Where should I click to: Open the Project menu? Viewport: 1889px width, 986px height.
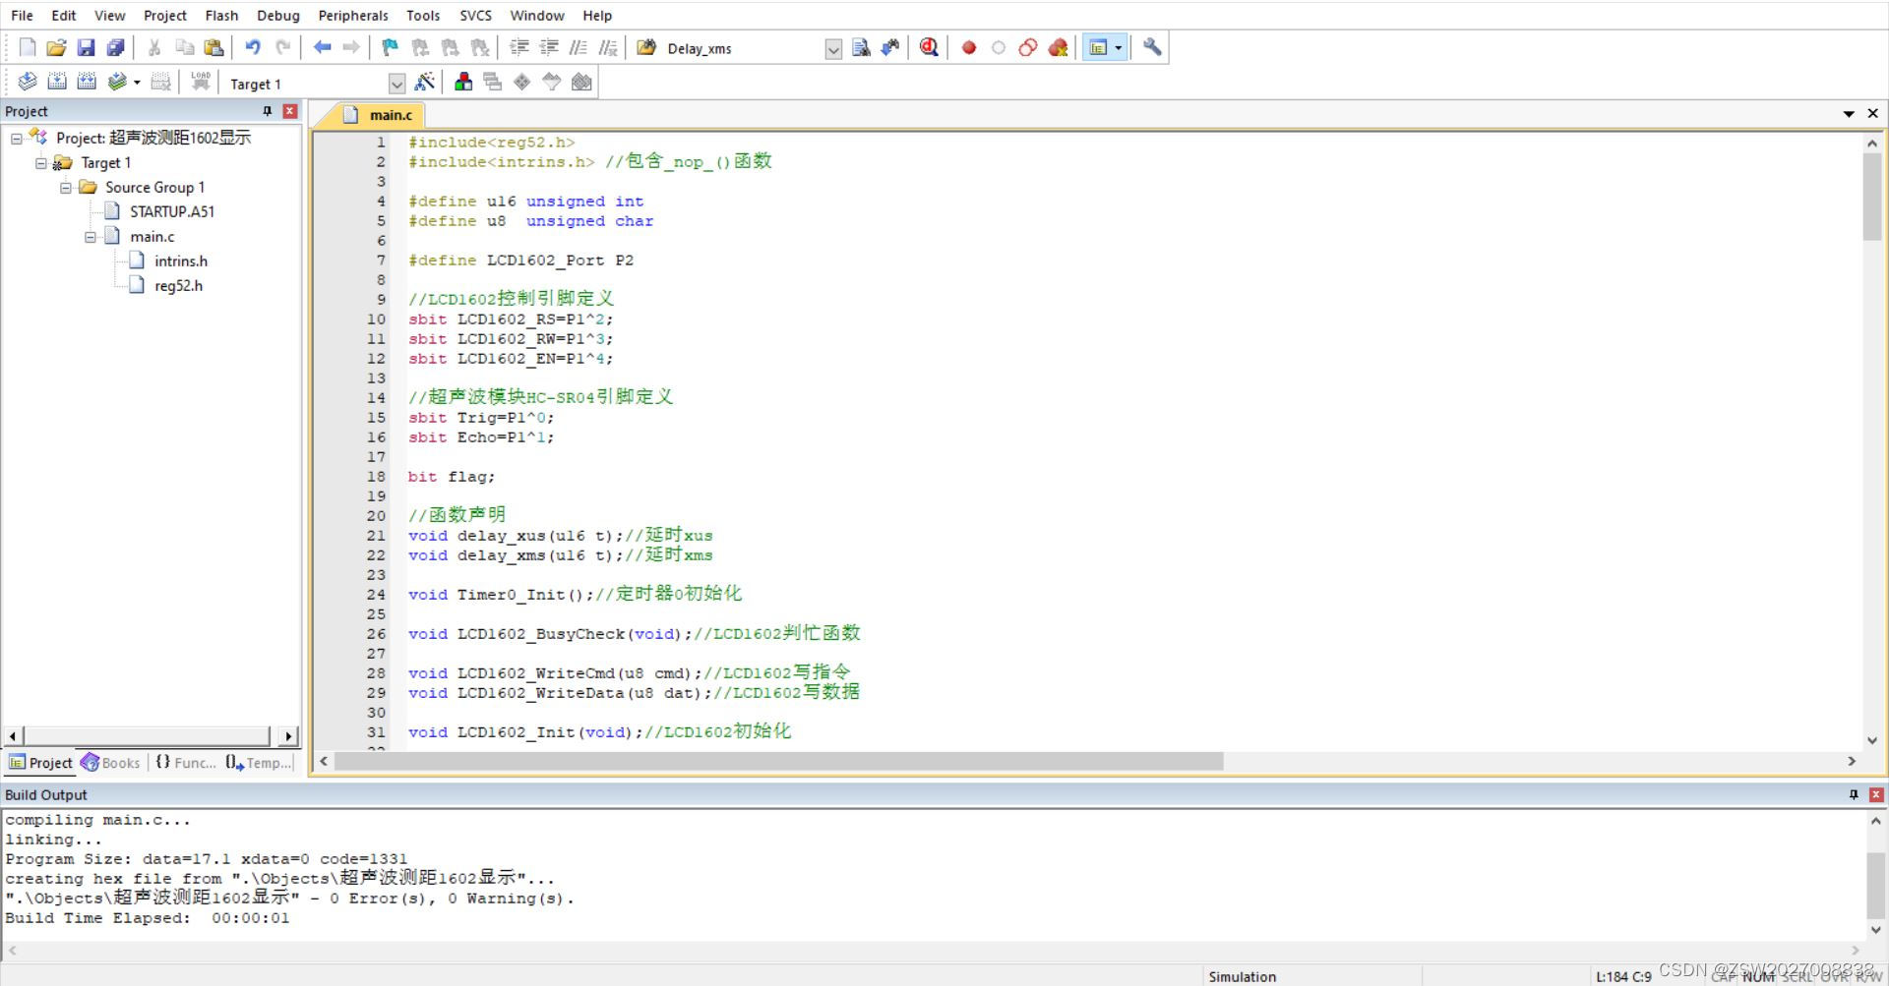pos(164,16)
